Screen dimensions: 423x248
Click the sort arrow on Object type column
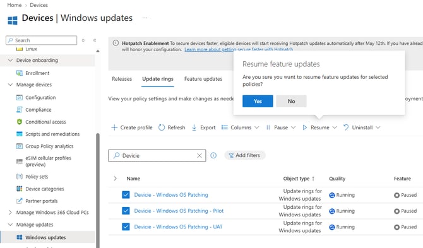pyautogui.click(x=313, y=179)
